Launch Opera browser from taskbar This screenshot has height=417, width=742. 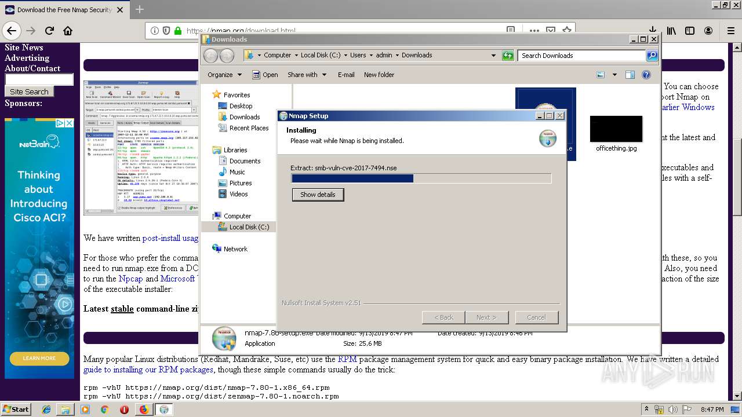point(124,409)
